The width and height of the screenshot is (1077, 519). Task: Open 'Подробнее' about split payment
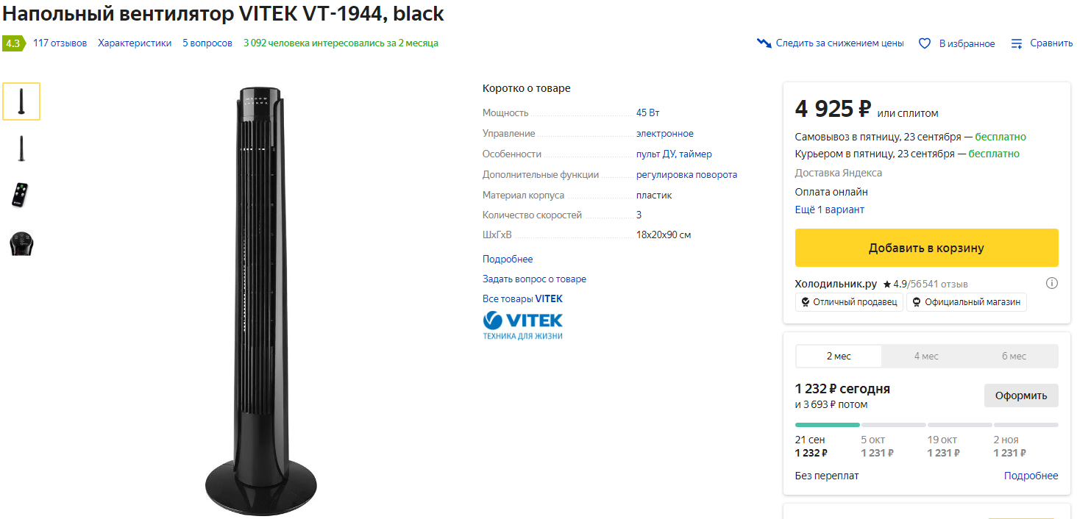click(1031, 476)
